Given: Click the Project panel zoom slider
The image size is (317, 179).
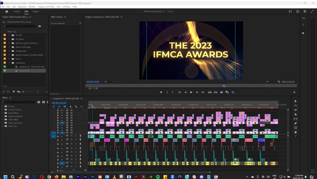Looking at the screenshot, I should click(x=28, y=92).
